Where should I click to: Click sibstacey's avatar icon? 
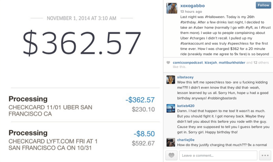point(170,78)
